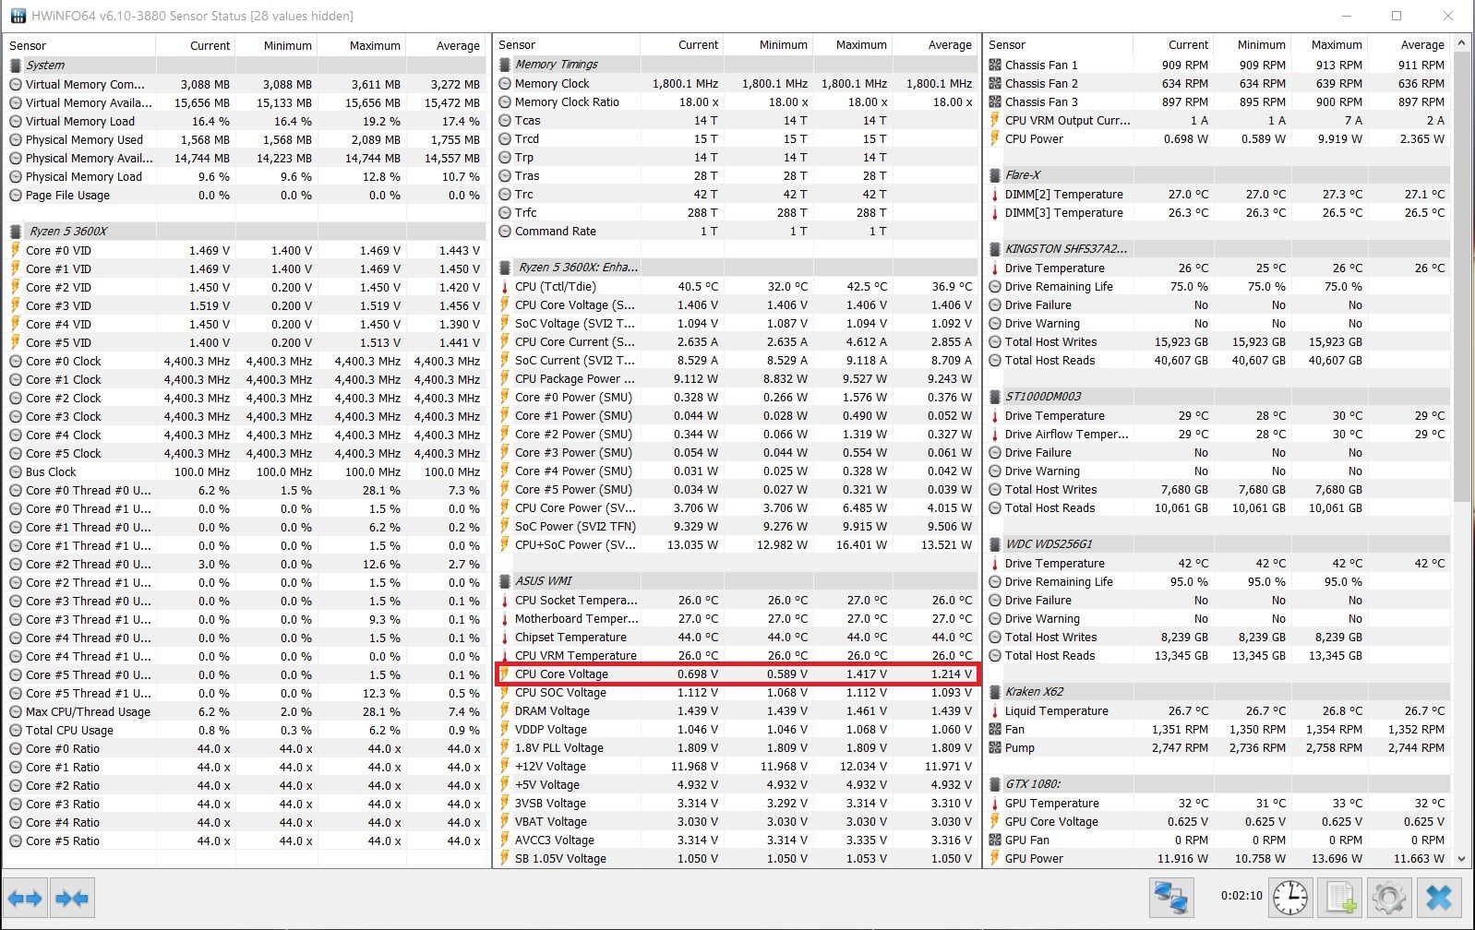Select the Memory Clock Ratio row
This screenshot has width=1475, height=930.
click(x=737, y=102)
